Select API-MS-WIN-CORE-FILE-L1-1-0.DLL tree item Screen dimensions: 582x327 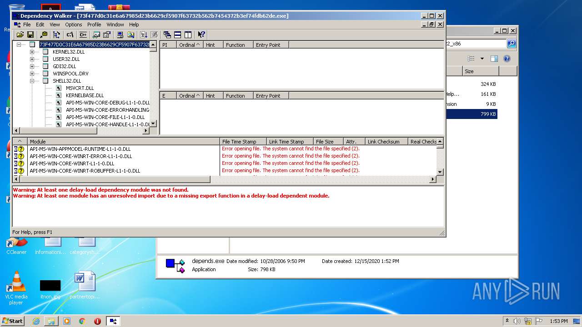(x=105, y=117)
